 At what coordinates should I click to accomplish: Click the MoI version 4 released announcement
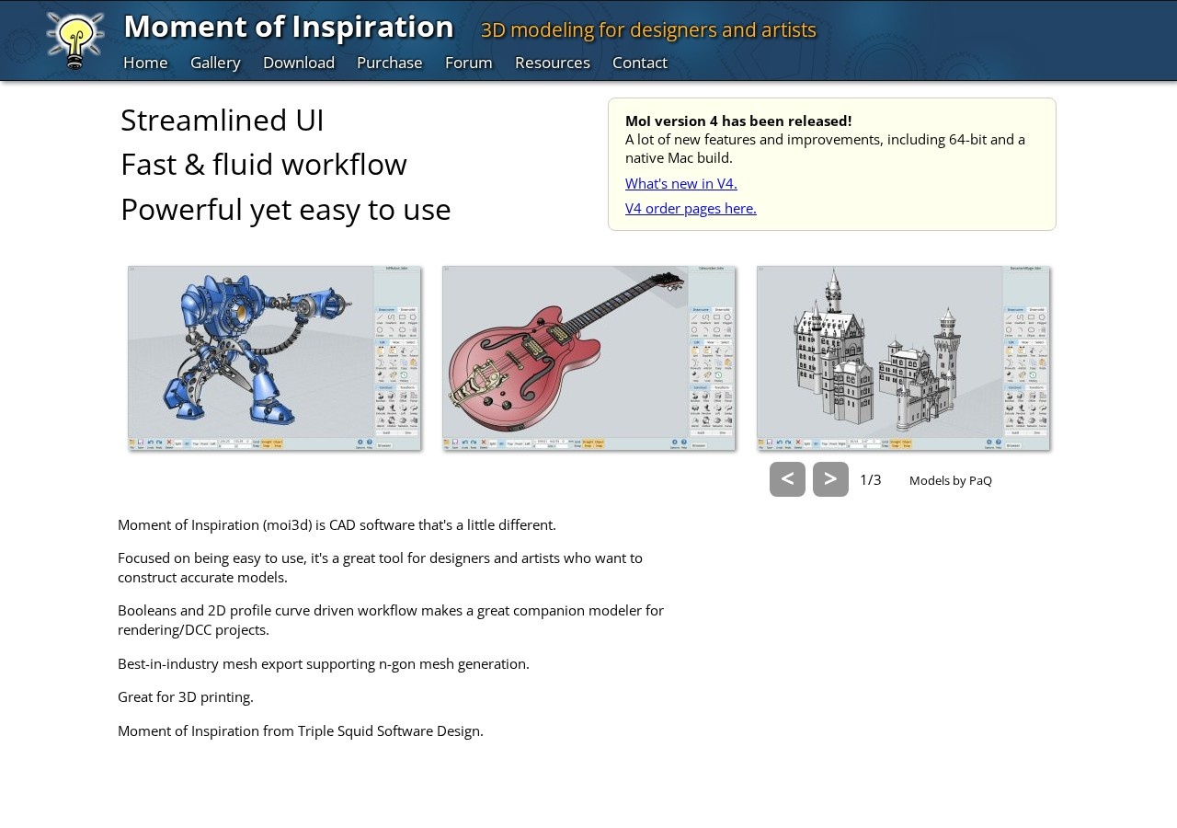click(x=738, y=121)
